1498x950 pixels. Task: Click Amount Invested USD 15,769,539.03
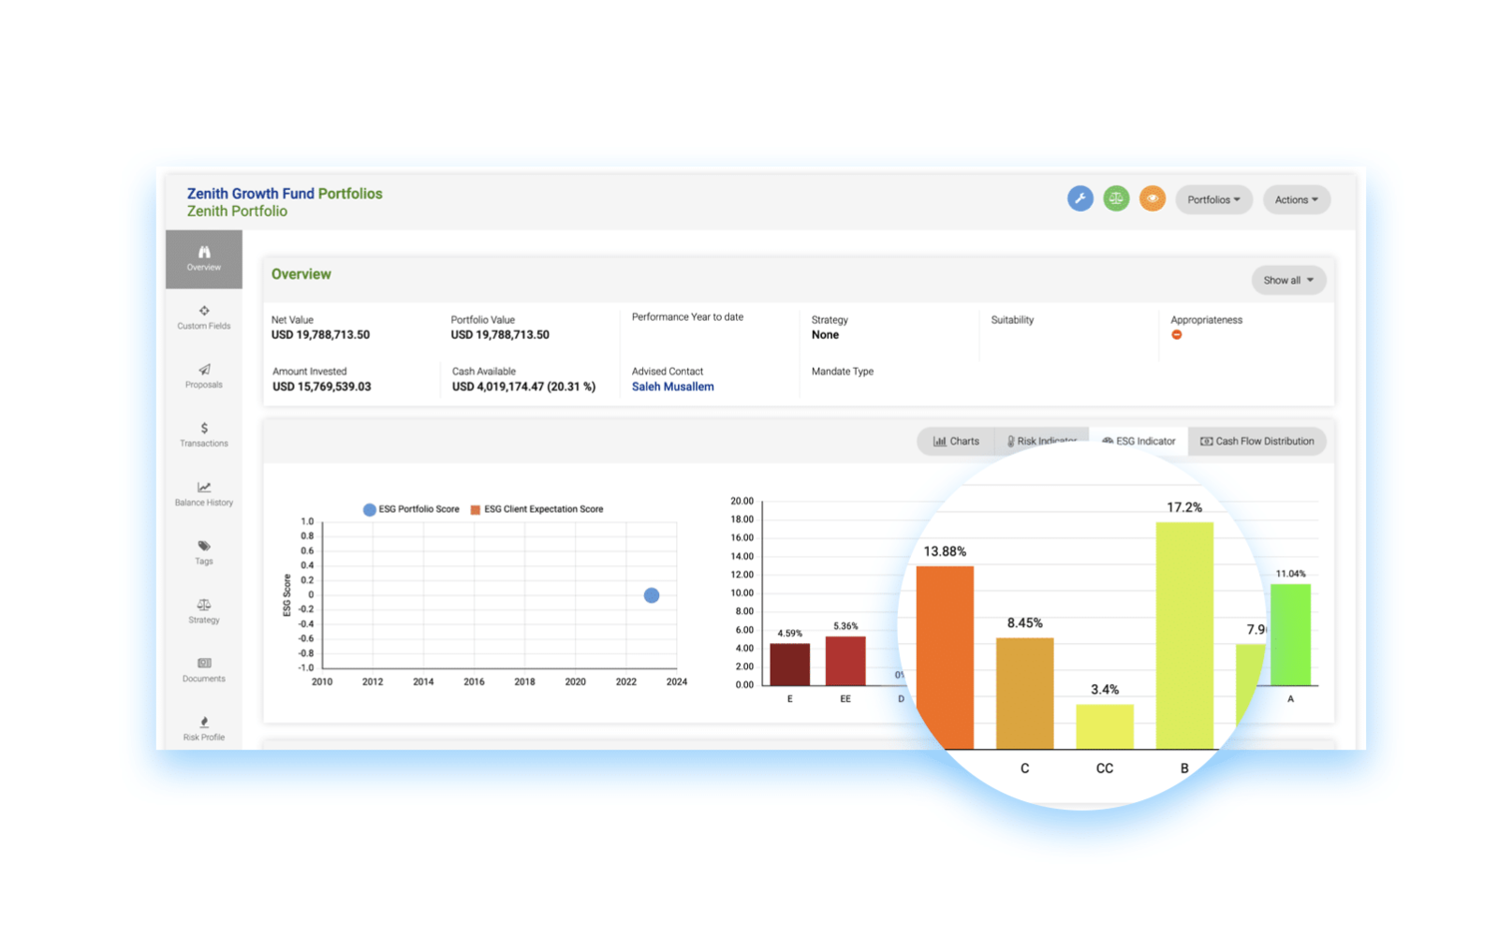pyautogui.click(x=321, y=387)
